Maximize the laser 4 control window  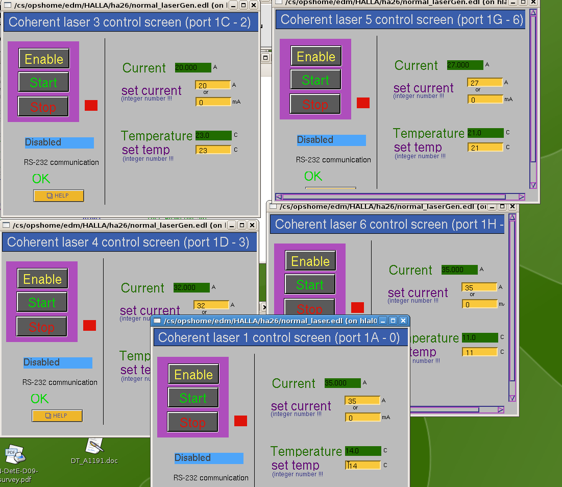242,225
